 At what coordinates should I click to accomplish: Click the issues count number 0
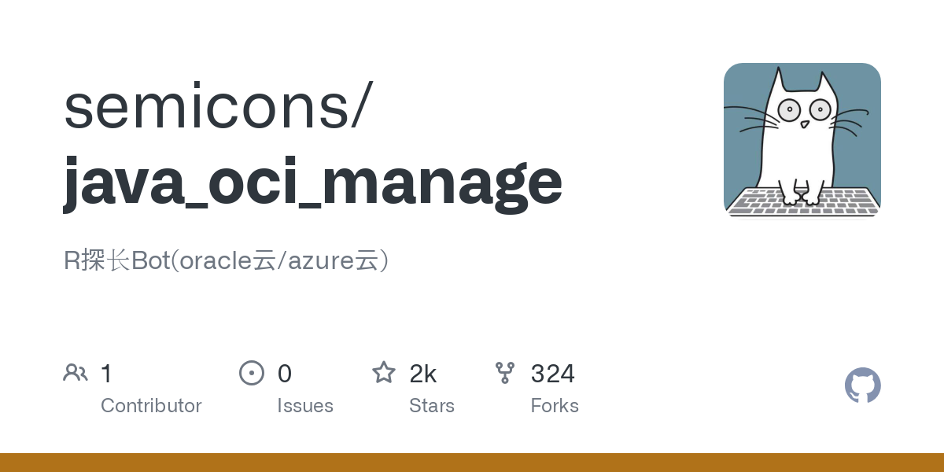click(285, 374)
